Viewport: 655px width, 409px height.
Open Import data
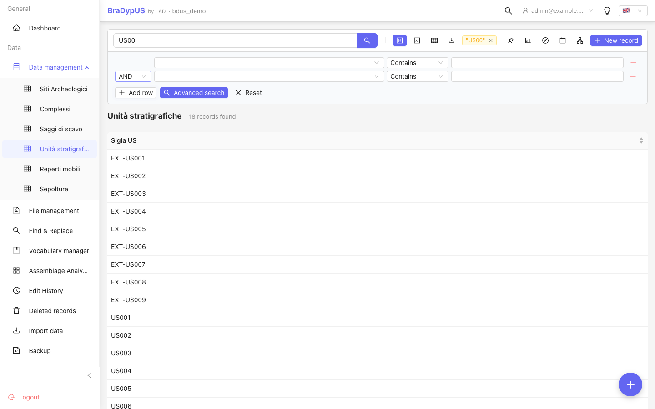(50, 331)
